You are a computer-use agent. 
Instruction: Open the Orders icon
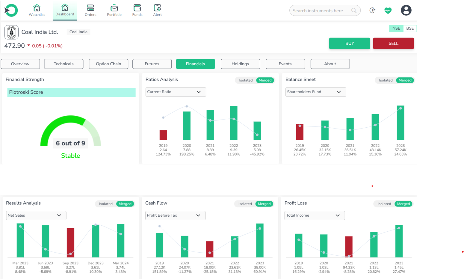90,8
